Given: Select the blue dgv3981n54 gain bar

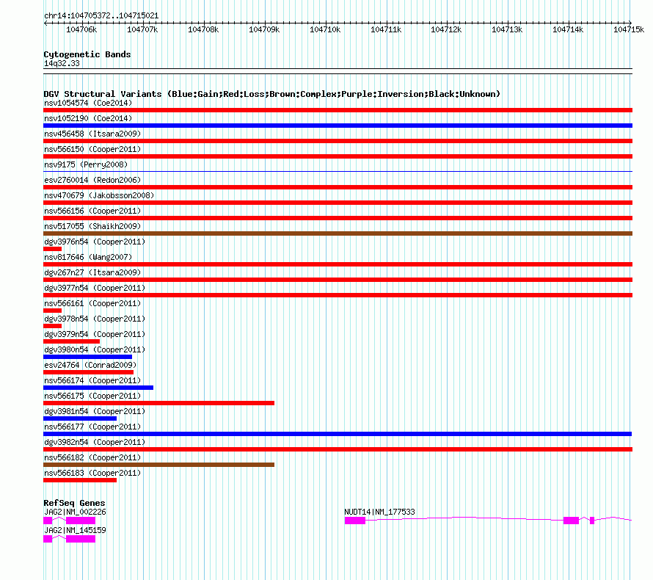Looking at the screenshot, I should click(x=80, y=418).
